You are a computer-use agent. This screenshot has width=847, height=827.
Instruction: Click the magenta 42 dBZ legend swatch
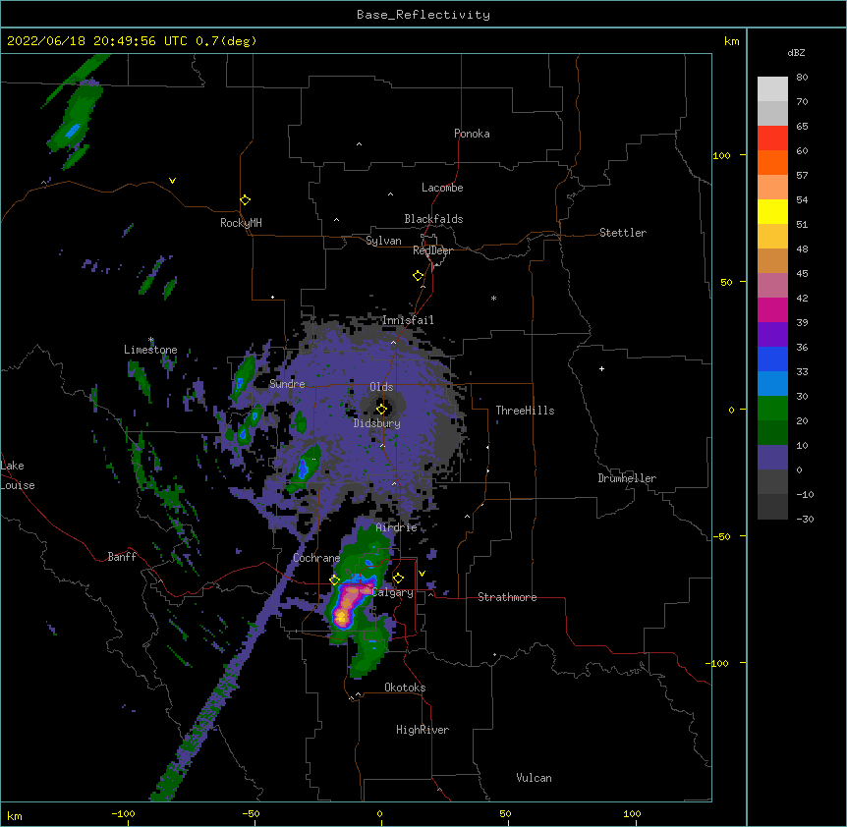coord(772,309)
